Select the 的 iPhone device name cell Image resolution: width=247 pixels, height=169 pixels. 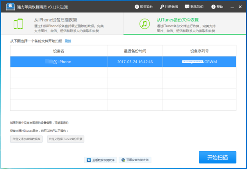pyautogui.click(x=58, y=62)
